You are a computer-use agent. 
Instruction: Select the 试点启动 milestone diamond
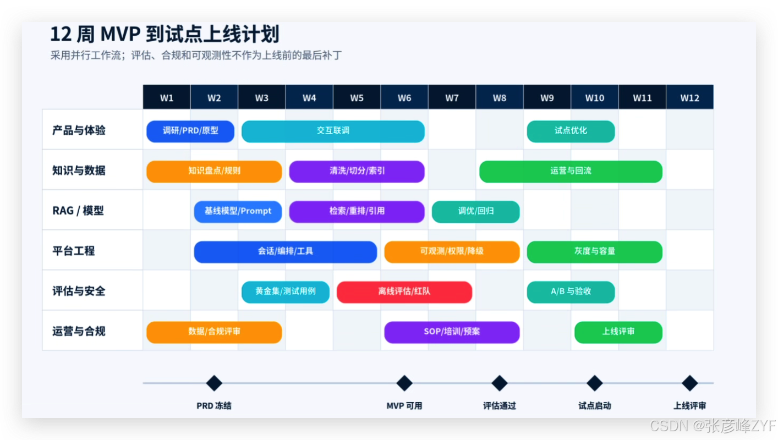pyautogui.click(x=595, y=383)
